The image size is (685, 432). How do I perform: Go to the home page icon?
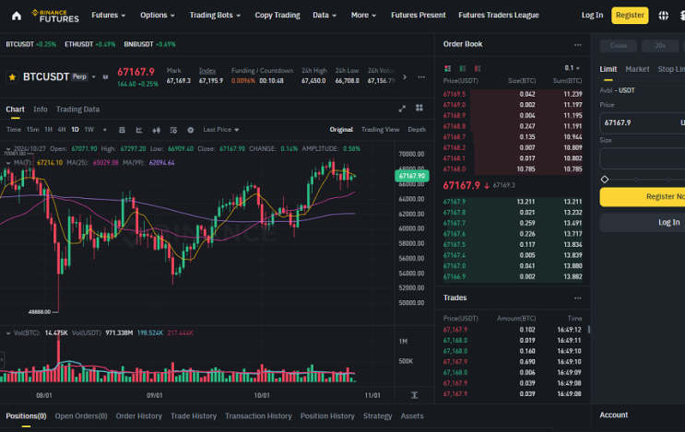[17, 16]
